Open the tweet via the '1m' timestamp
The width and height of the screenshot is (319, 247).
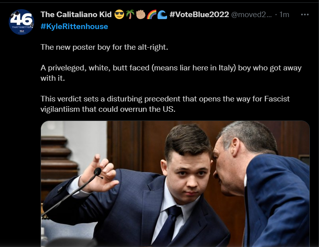284,14
